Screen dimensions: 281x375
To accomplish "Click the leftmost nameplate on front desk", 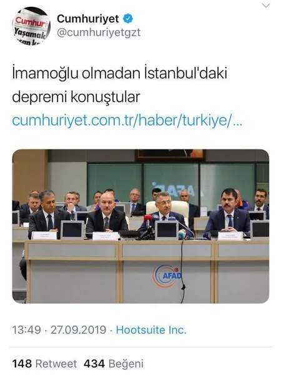I will click(44, 236).
